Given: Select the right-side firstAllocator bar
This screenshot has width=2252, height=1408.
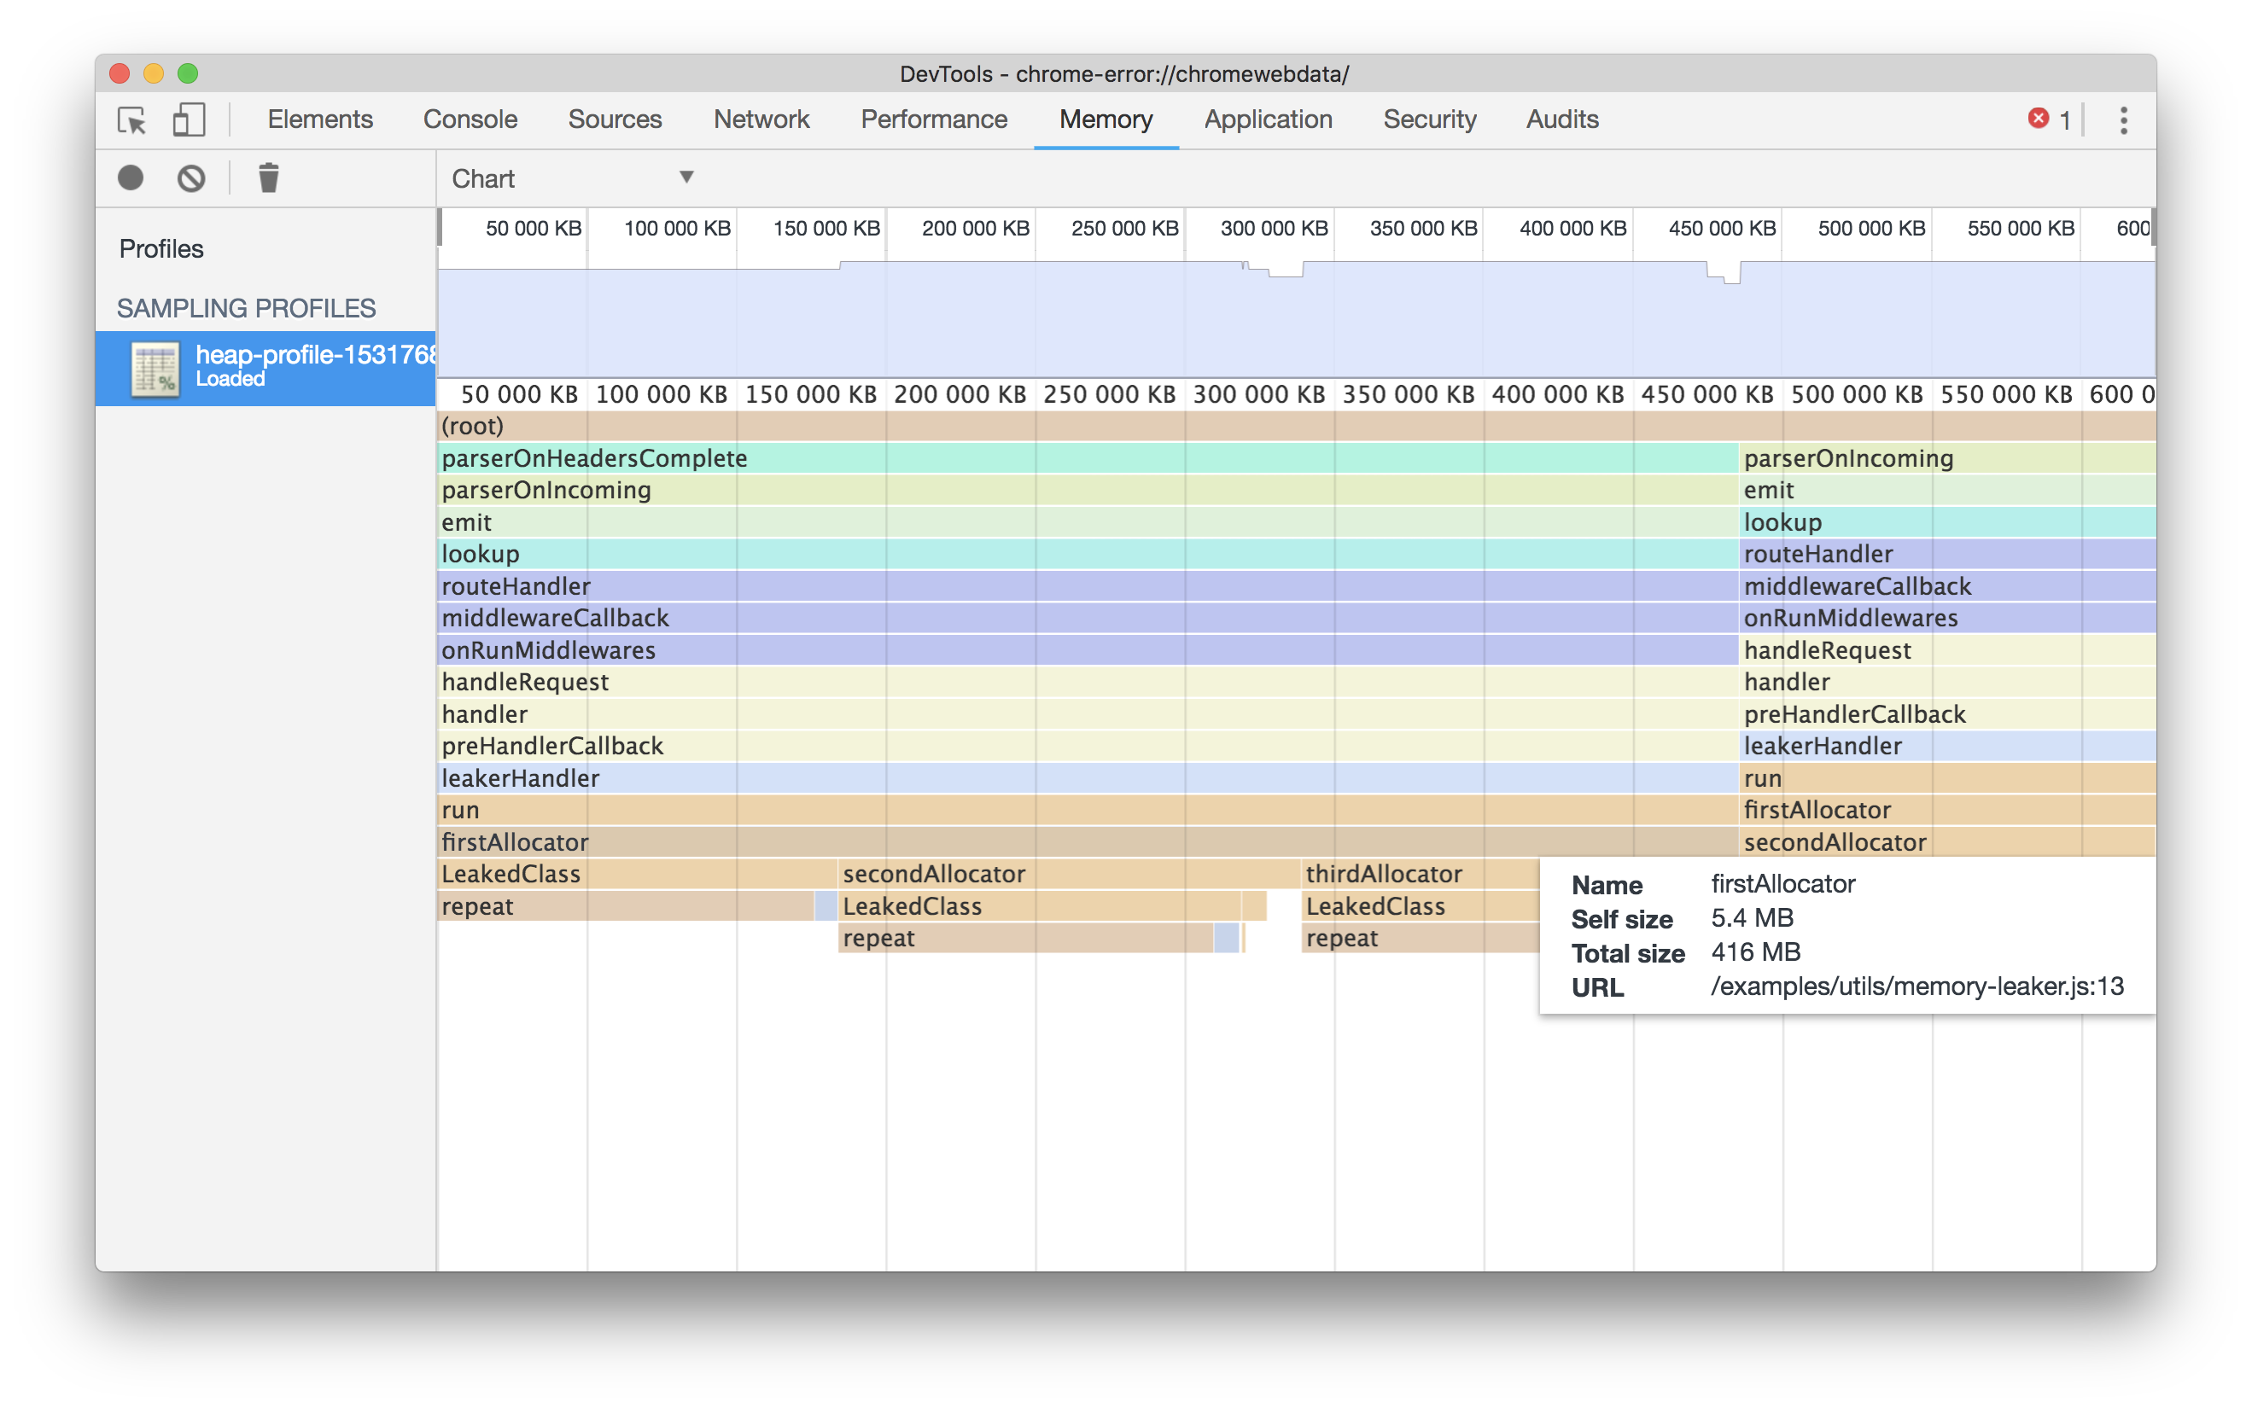Looking at the screenshot, I should pyautogui.click(x=1946, y=810).
